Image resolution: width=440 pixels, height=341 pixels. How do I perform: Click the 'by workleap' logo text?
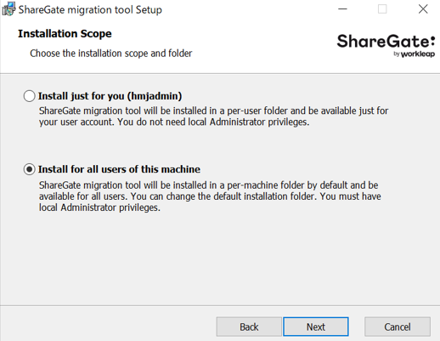414,54
